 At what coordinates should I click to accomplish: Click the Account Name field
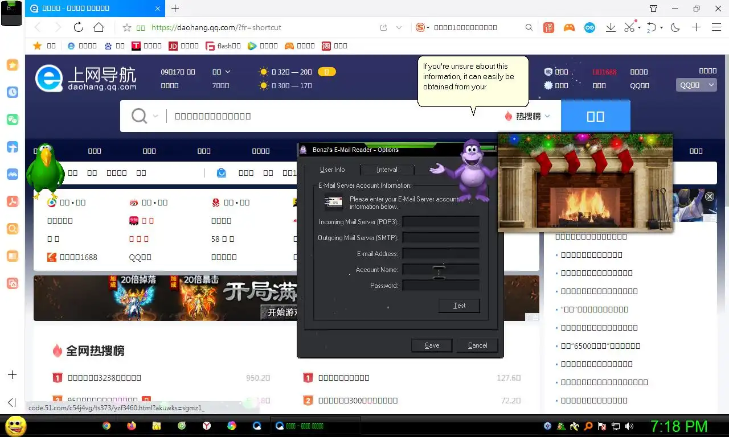coord(441,269)
